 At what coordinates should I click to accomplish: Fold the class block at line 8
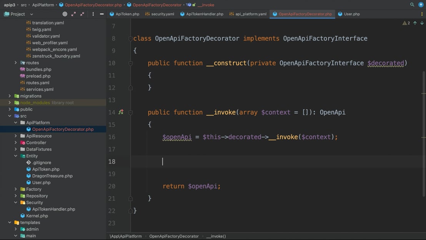coord(130,38)
